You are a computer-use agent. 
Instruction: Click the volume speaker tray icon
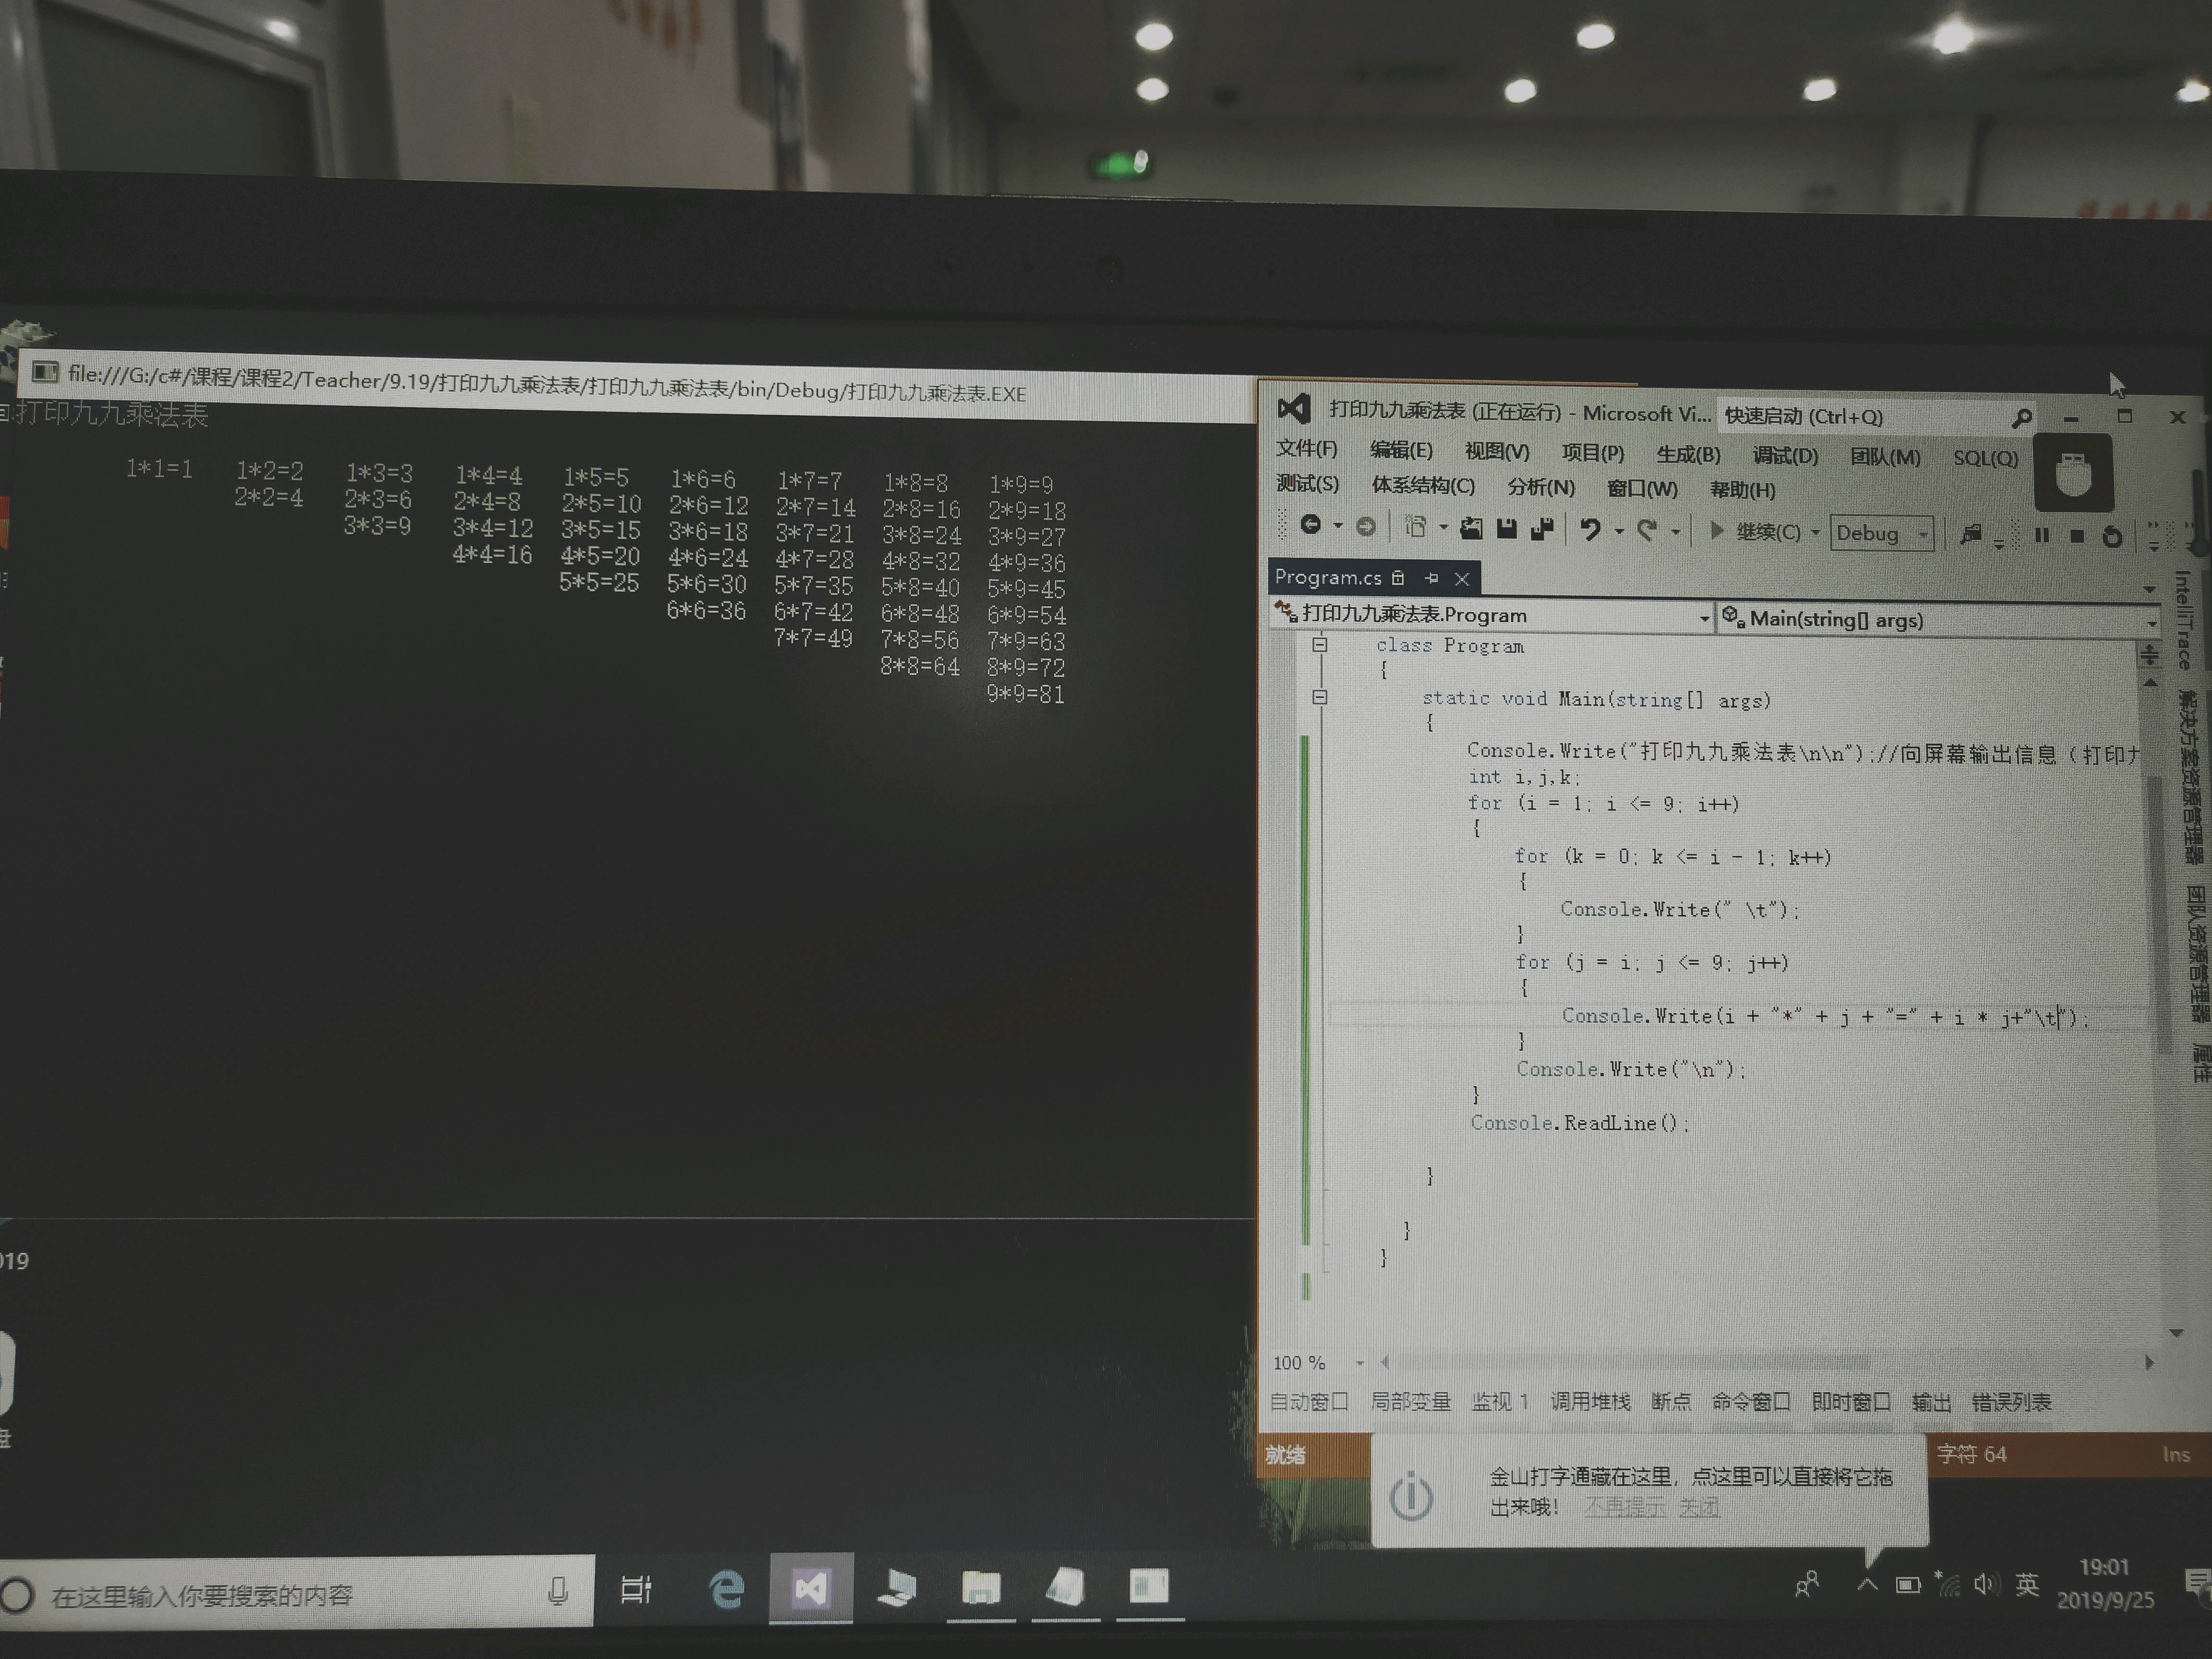[1986, 1585]
